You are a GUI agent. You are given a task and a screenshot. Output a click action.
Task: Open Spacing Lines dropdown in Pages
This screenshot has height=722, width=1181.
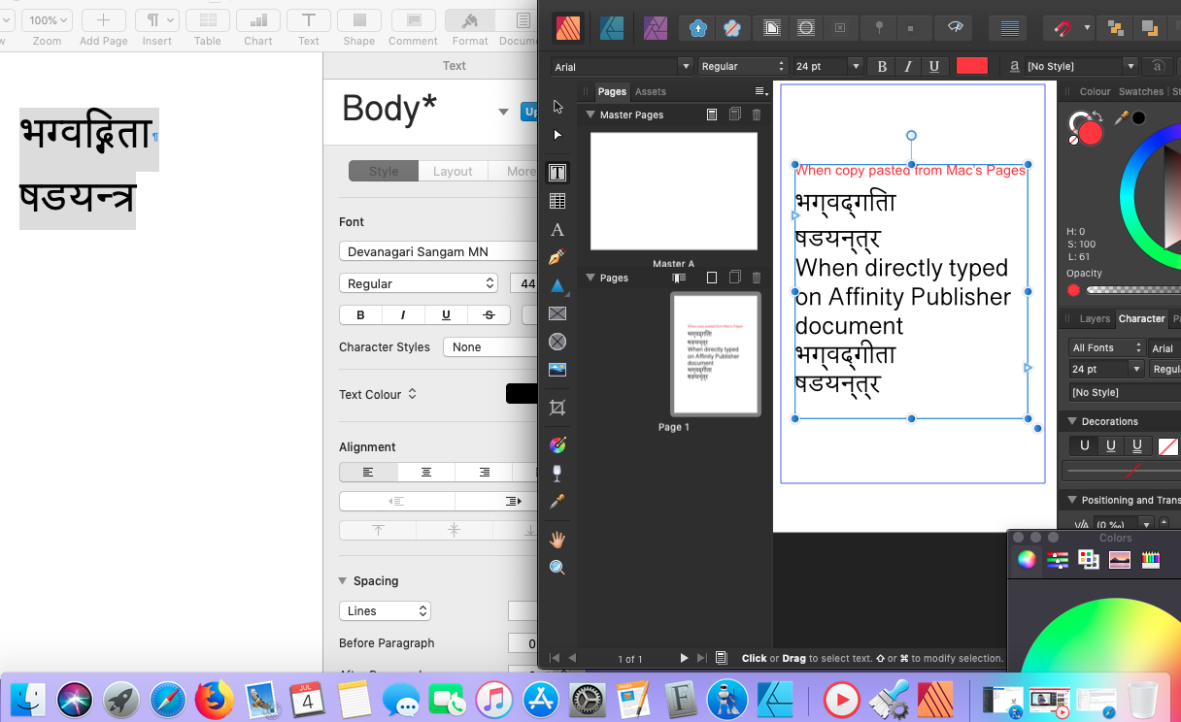click(386, 610)
